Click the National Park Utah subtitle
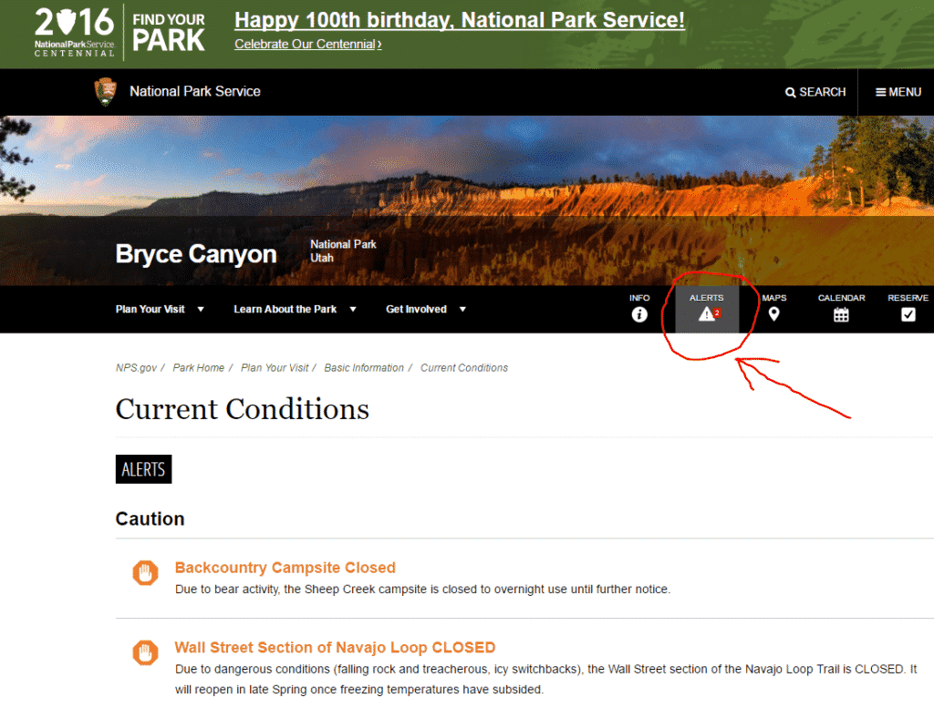The image size is (934, 708). (343, 251)
